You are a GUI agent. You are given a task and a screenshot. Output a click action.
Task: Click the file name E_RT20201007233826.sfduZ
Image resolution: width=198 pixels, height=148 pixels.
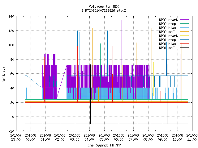pyautogui.click(x=104, y=10)
